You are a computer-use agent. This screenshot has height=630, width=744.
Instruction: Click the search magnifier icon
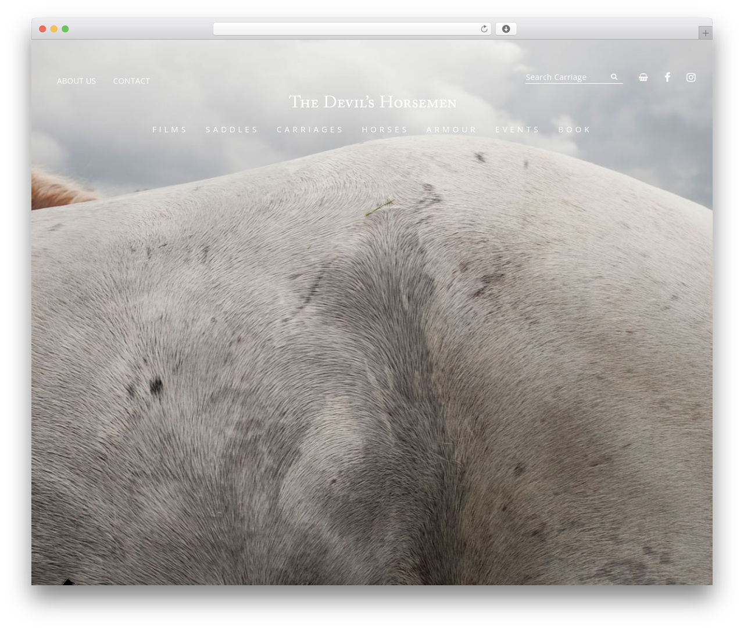[x=614, y=77]
